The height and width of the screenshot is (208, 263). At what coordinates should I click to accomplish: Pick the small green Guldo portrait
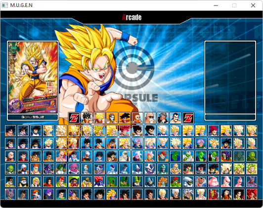coord(10,169)
